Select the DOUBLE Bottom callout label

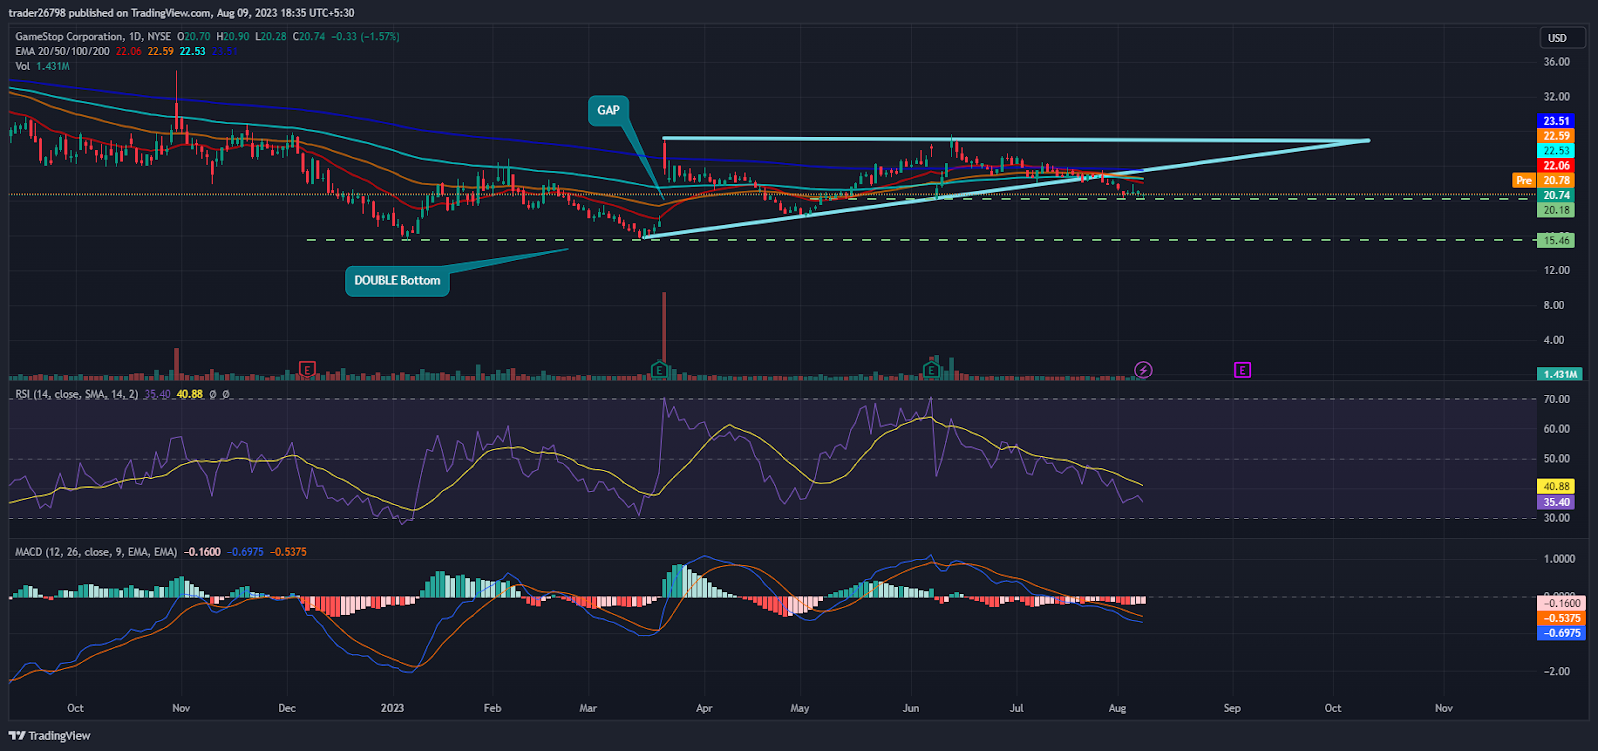pyautogui.click(x=398, y=281)
